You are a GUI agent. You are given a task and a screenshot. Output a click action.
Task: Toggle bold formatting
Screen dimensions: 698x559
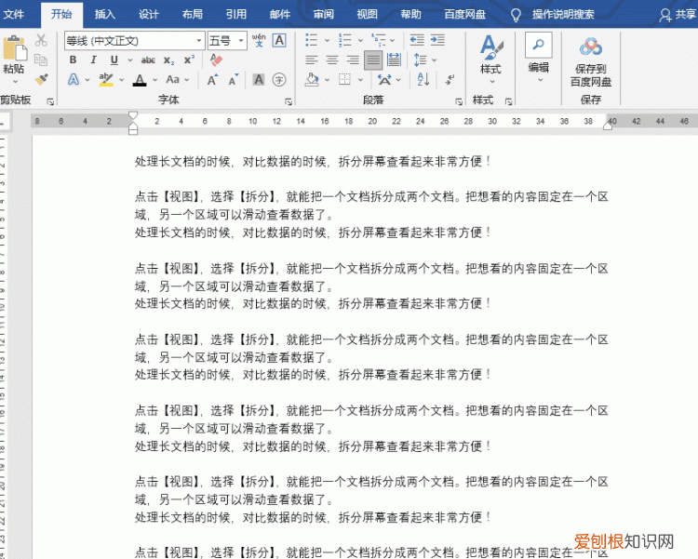73,60
